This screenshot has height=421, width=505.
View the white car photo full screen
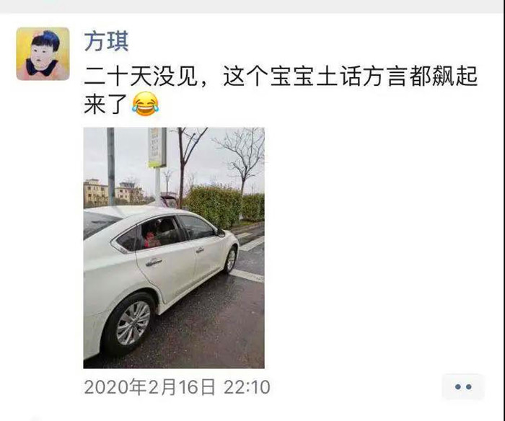click(x=174, y=248)
